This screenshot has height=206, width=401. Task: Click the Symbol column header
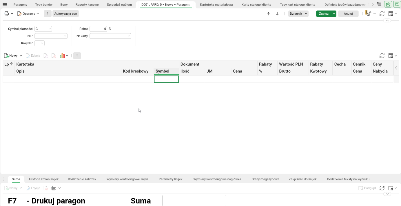[166, 71]
